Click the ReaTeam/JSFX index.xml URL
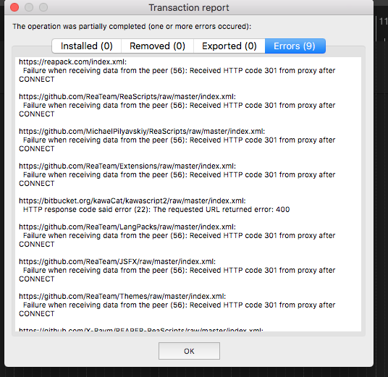Screen dimensions: 388x377 (x=117, y=261)
